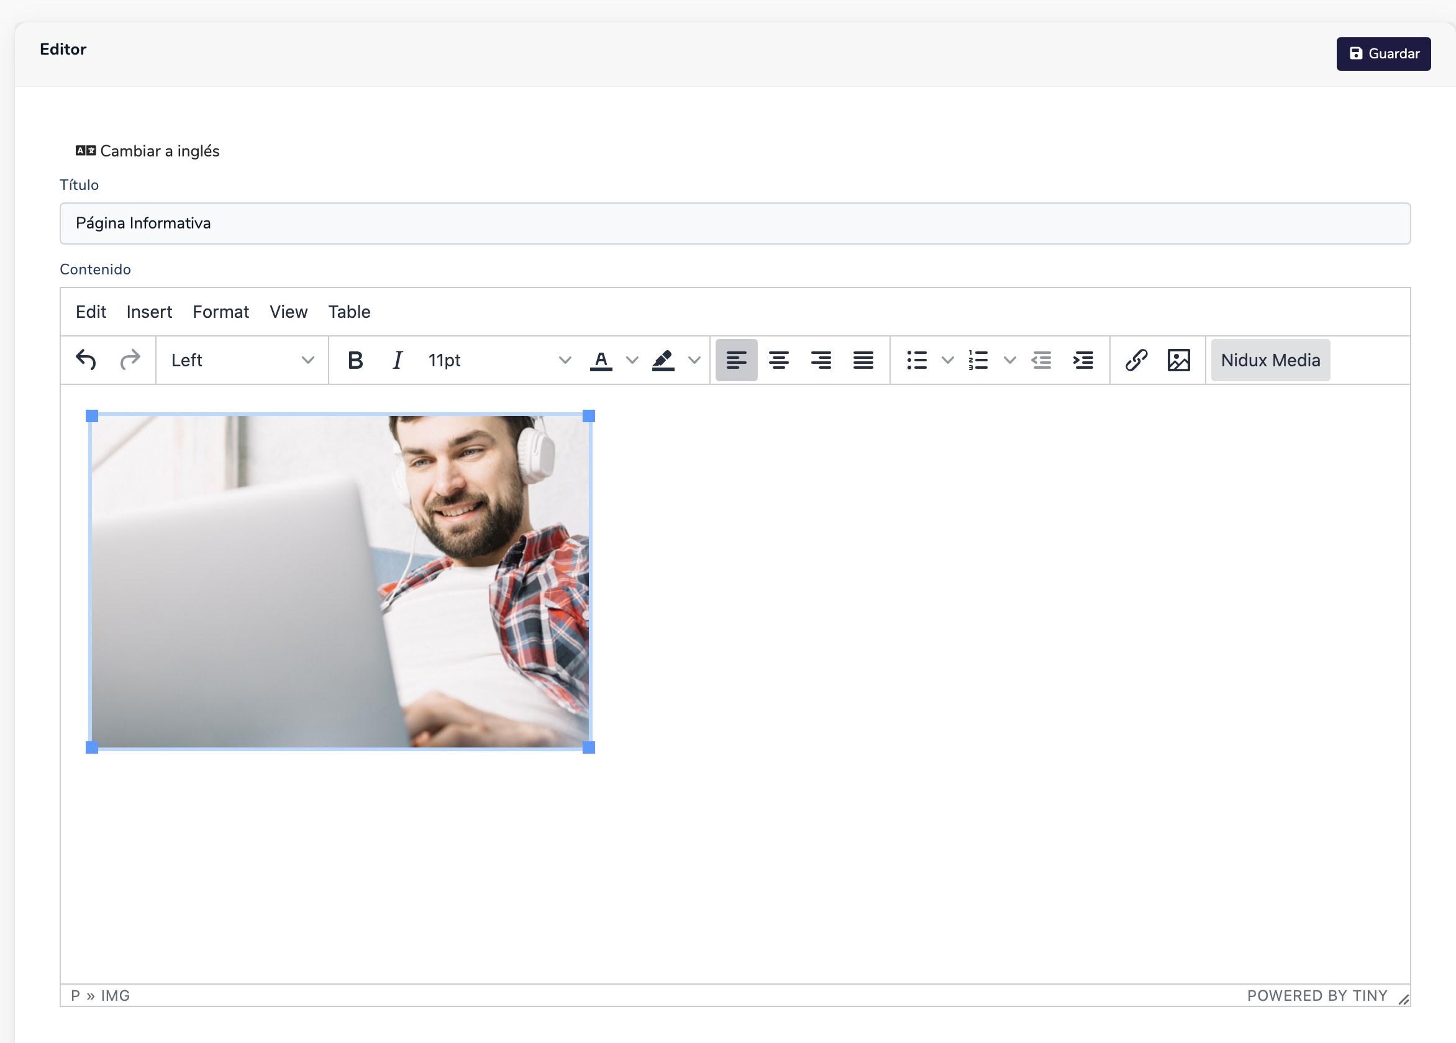Open the Table menu

[x=349, y=312]
